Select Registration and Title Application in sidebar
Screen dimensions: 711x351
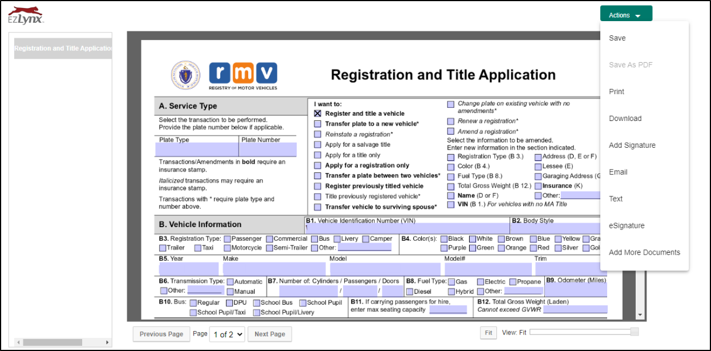[x=63, y=49]
